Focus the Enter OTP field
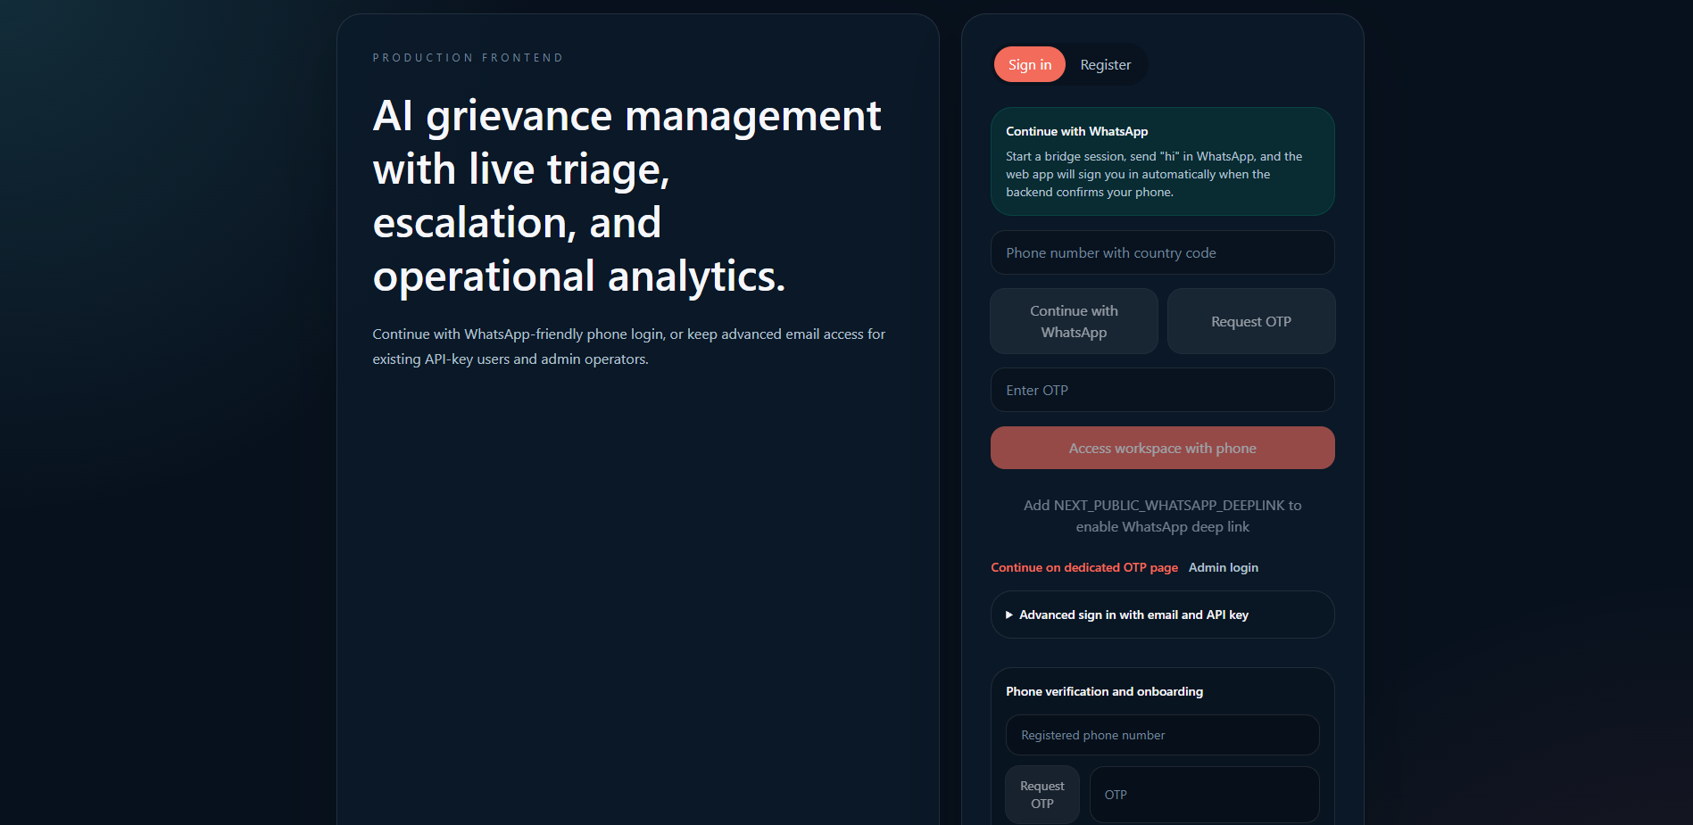The image size is (1693, 825). click(1162, 390)
